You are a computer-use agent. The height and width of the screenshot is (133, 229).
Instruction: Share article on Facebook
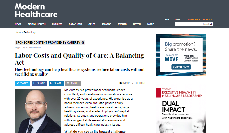pos(39,83)
